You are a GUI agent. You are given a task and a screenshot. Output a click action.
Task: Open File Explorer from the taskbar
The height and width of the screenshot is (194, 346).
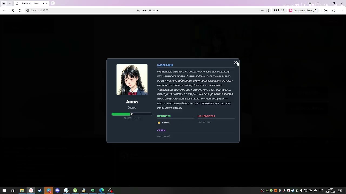[22, 190]
